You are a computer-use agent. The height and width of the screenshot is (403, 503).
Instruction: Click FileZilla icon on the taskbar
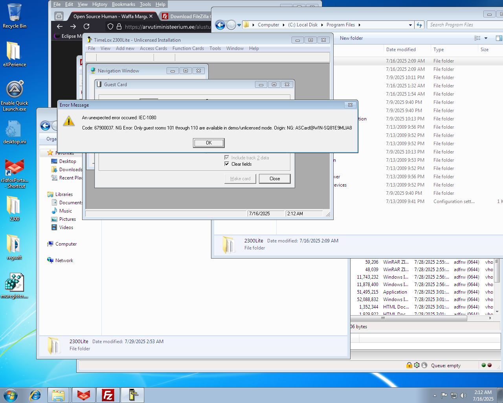pyautogui.click(x=108, y=395)
